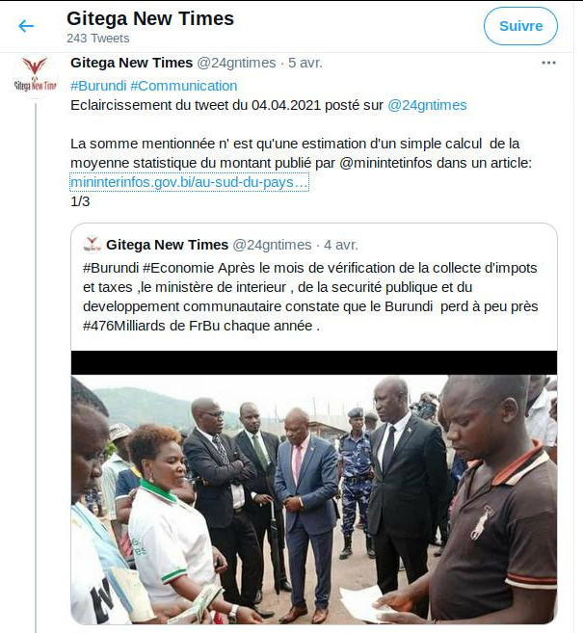The height and width of the screenshot is (633, 583).
Task: Open the tweet via its 5 avr. timestamp
Action: [x=305, y=63]
